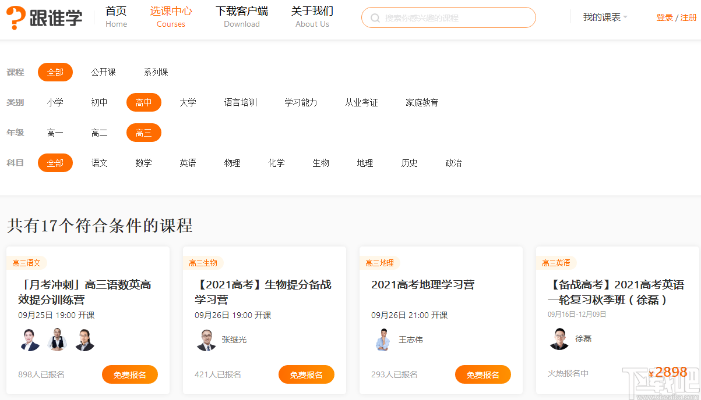Click teacher 张继光 avatar
Image resolution: width=701 pixels, height=400 pixels.
(206, 340)
